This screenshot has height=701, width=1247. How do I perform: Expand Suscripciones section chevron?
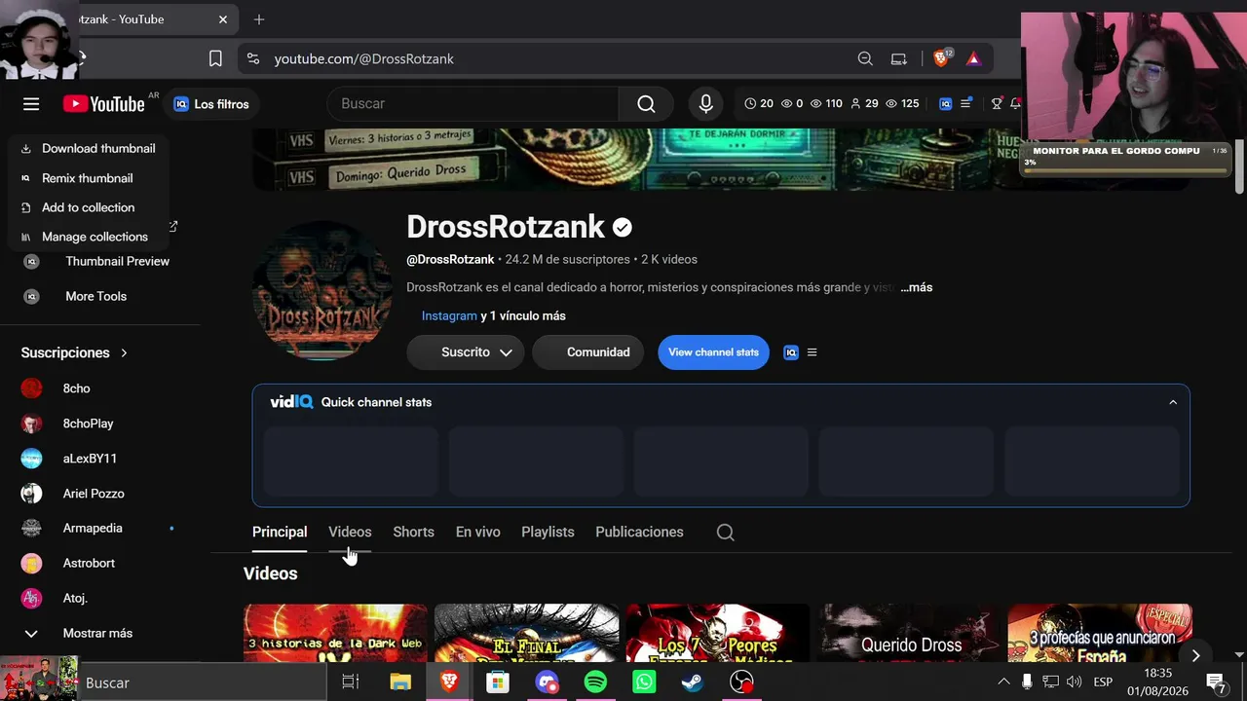click(124, 352)
